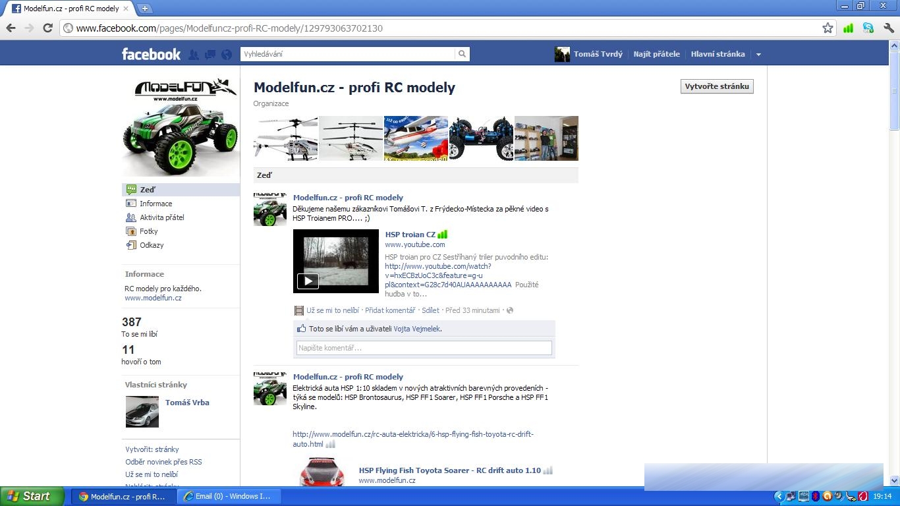Image resolution: width=900 pixels, height=506 pixels.
Task: Open friend requests icon in Facebook header
Action: pyautogui.click(x=194, y=55)
